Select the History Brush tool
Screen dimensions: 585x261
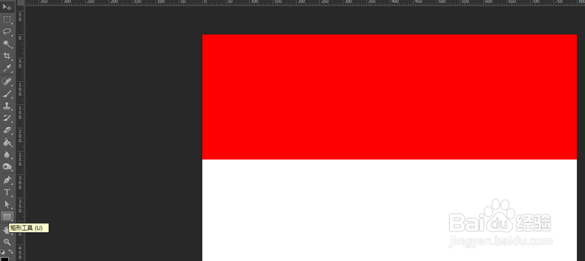pyautogui.click(x=7, y=119)
